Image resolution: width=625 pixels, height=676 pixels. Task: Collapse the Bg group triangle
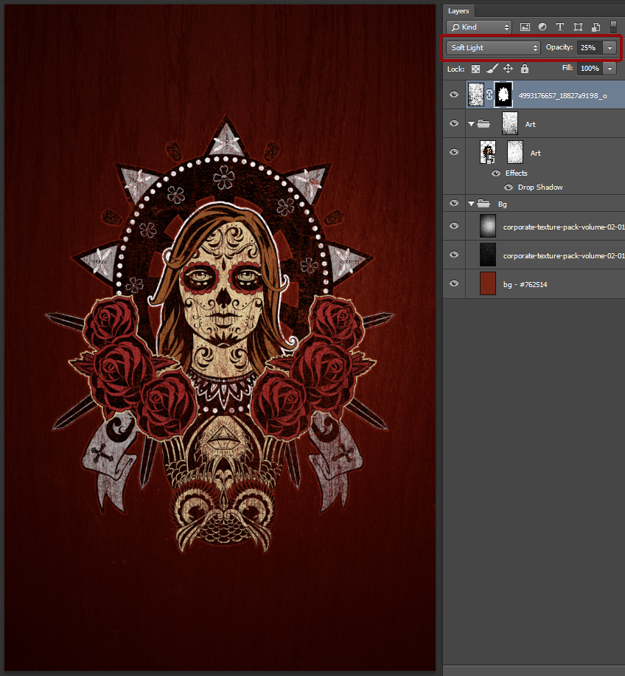coord(472,204)
